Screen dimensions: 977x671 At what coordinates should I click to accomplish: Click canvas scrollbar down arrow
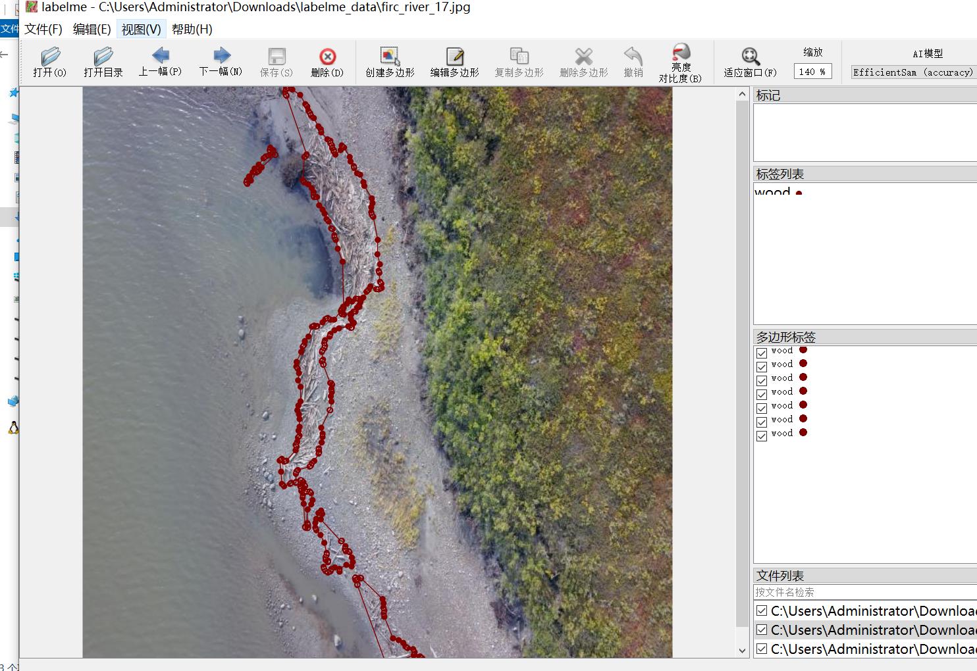[x=743, y=651]
